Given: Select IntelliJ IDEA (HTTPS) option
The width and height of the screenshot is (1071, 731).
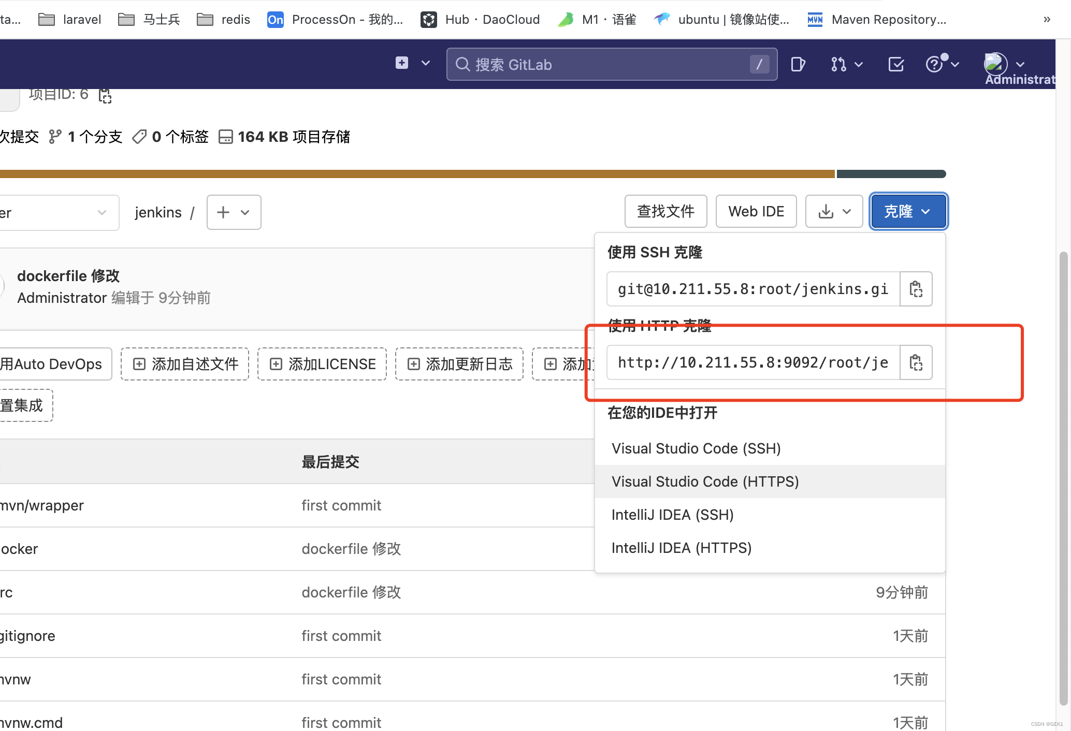Looking at the screenshot, I should 681,548.
